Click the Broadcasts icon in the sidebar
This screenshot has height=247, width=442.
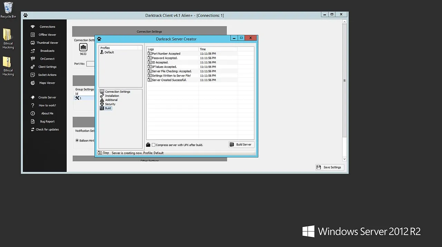(33, 51)
